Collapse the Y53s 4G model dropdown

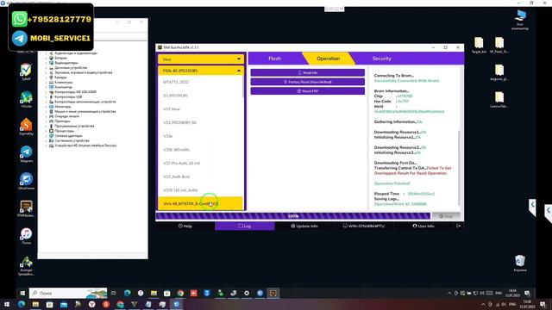201,71
